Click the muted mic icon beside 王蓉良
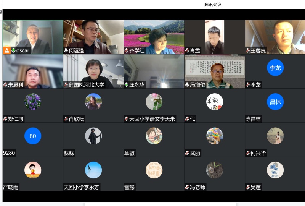This screenshot has height=206, width=305. click(x=248, y=50)
